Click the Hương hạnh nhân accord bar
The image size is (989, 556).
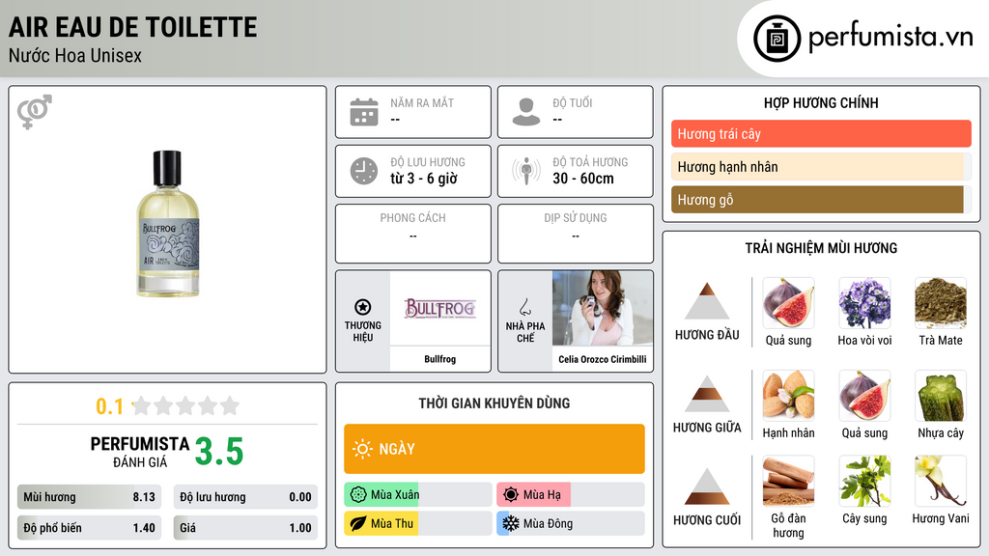coord(821,166)
